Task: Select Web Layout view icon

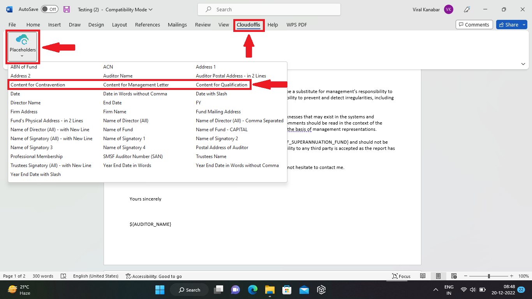Action: pos(454,276)
